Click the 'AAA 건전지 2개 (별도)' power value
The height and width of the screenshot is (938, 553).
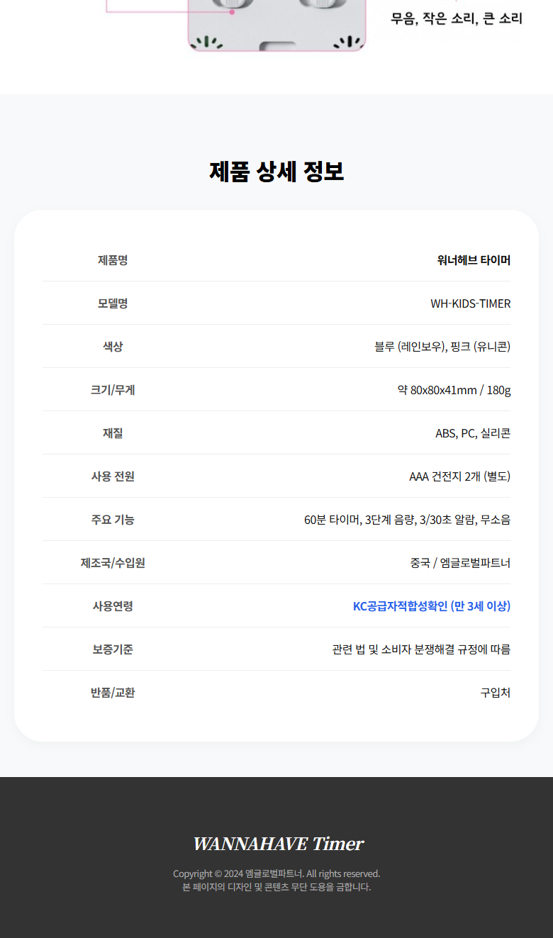(459, 476)
